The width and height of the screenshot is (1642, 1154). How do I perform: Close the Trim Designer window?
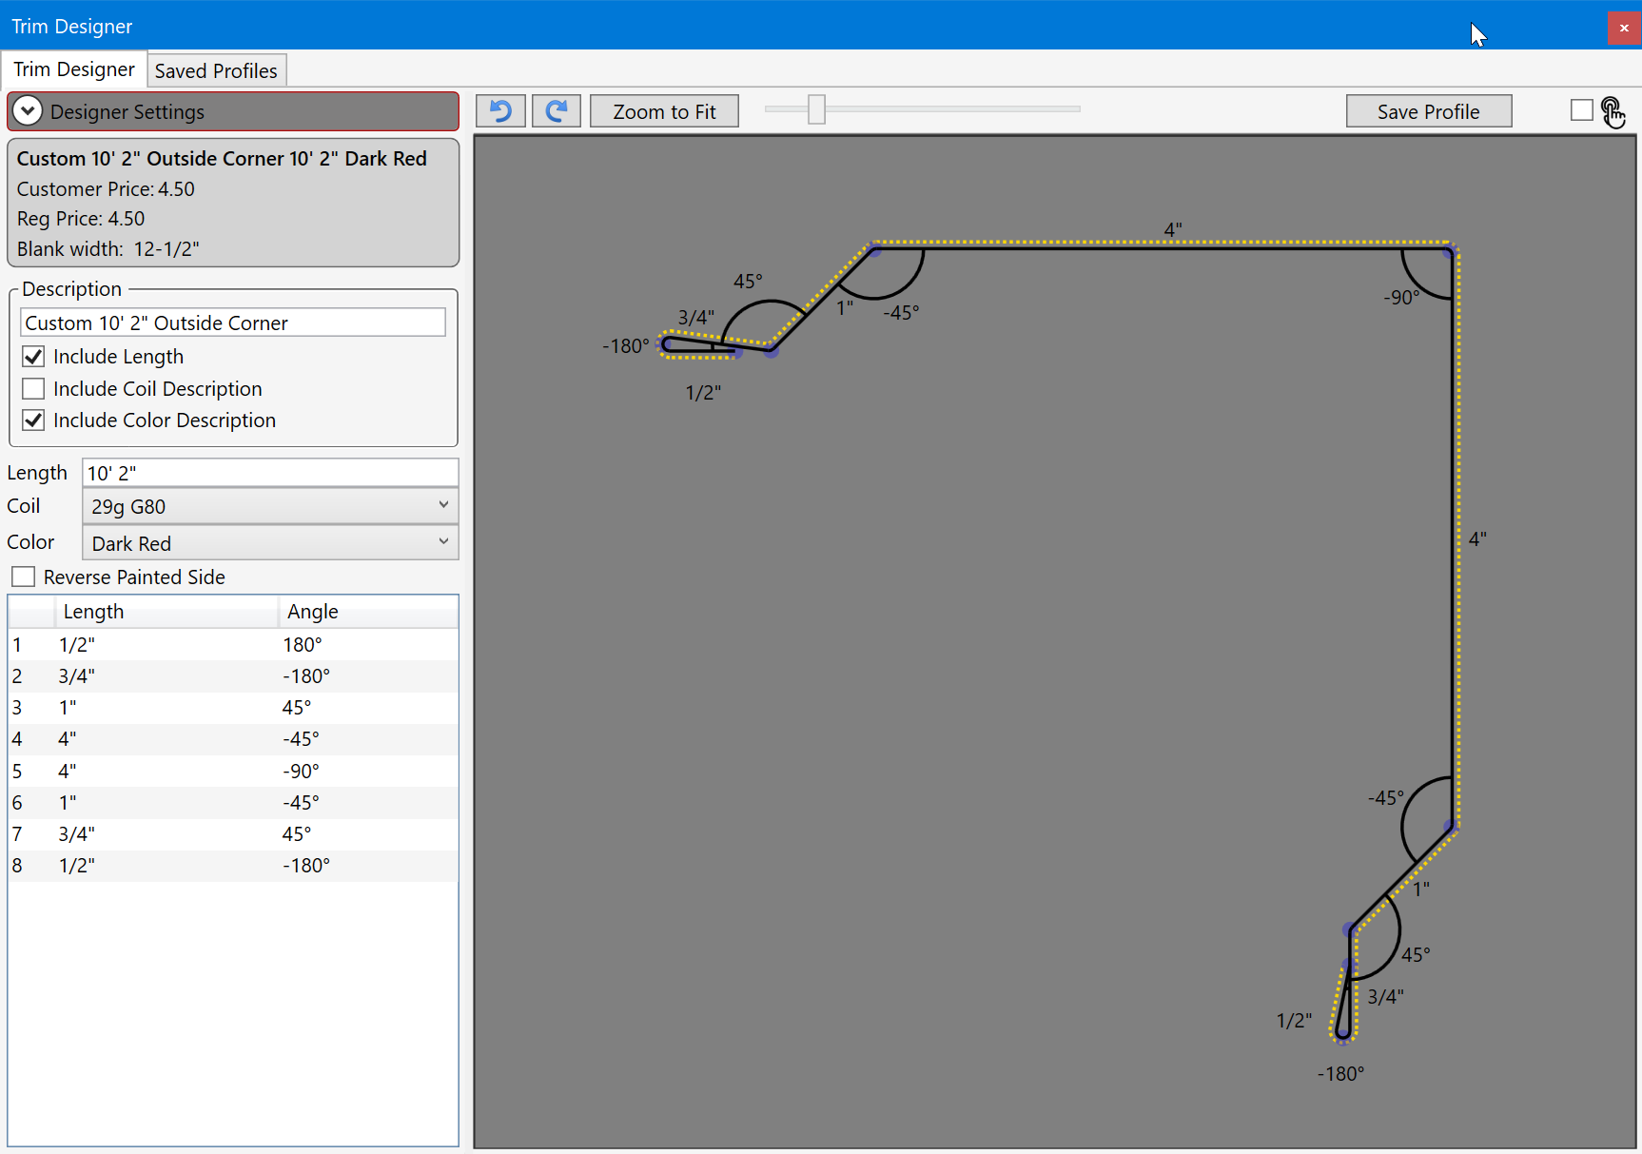(x=1624, y=28)
